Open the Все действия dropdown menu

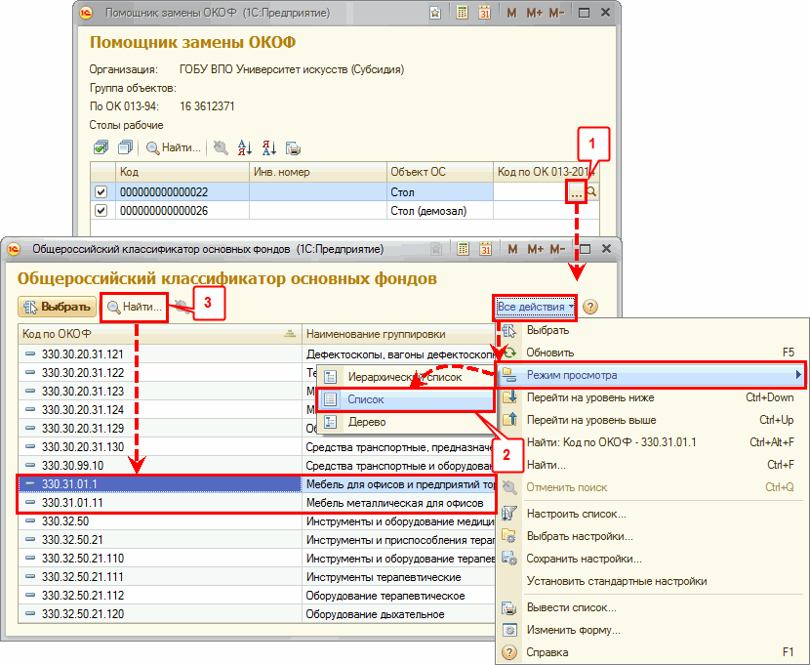pyautogui.click(x=536, y=307)
